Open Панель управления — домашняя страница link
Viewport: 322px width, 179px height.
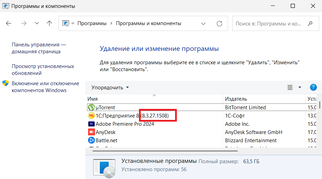pos(39,48)
